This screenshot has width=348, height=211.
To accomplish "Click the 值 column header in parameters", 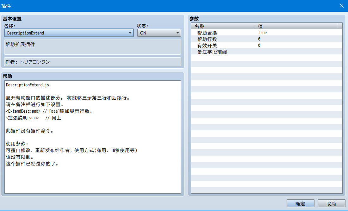I will pyautogui.click(x=295, y=26).
